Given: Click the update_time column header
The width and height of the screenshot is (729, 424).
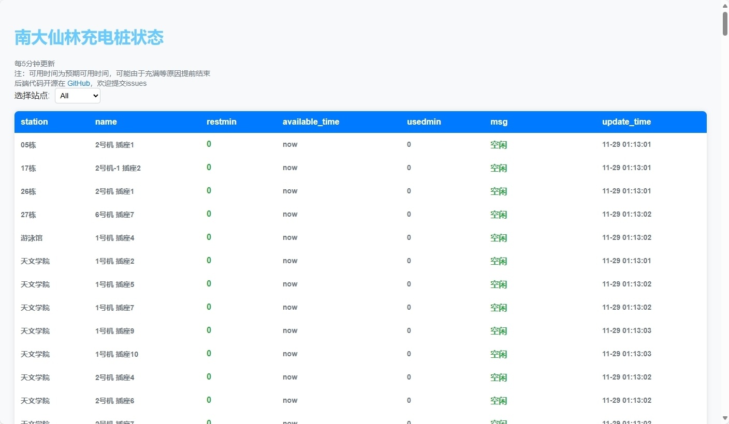Looking at the screenshot, I should point(626,122).
